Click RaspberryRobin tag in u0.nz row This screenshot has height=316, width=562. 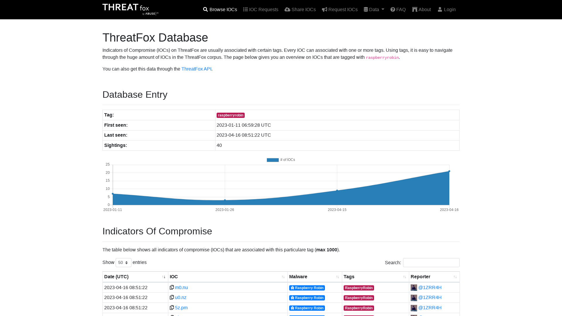(x=359, y=298)
